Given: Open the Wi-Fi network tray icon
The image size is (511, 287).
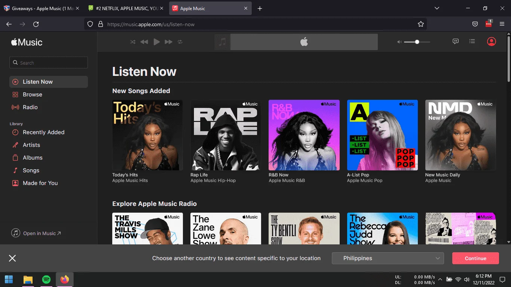Looking at the screenshot, I should pos(458,280).
